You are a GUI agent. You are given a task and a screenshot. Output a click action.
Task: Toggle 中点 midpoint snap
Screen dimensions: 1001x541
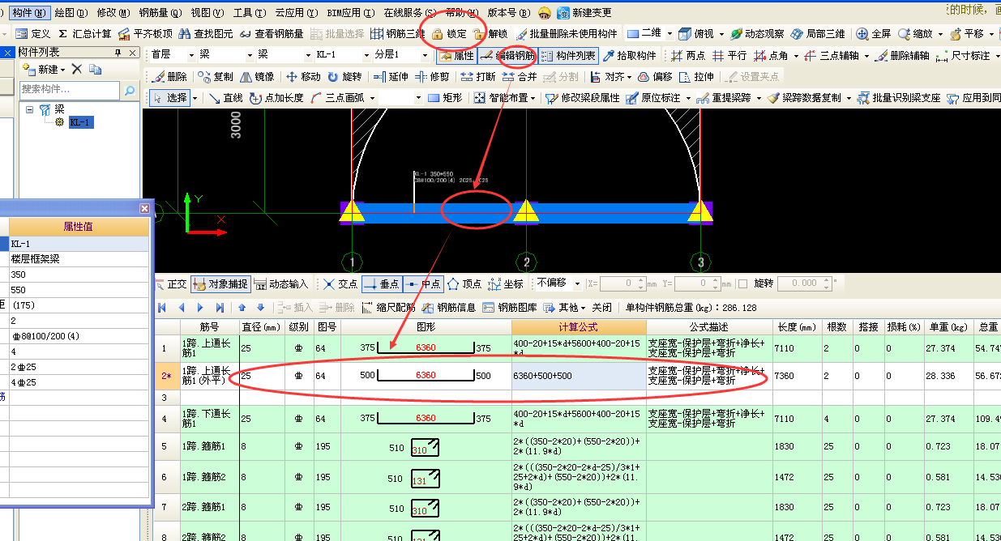[422, 284]
